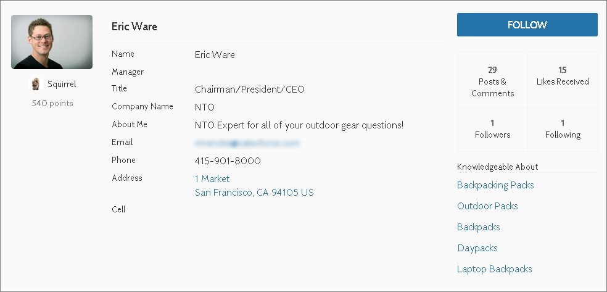607x292 pixels.
Task: View the 29 Posts & Comments stat
Action: pos(493,80)
